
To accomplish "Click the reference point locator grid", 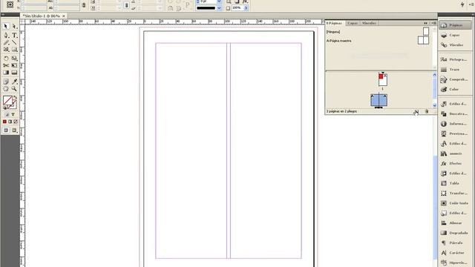I will [10, 4].
